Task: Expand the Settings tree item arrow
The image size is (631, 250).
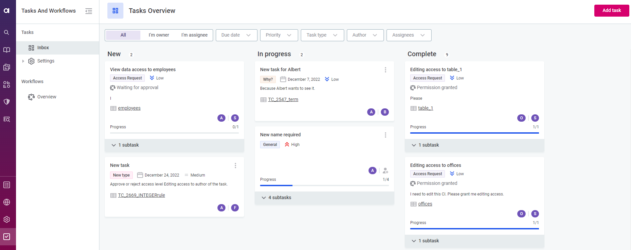Action: [x=23, y=61]
